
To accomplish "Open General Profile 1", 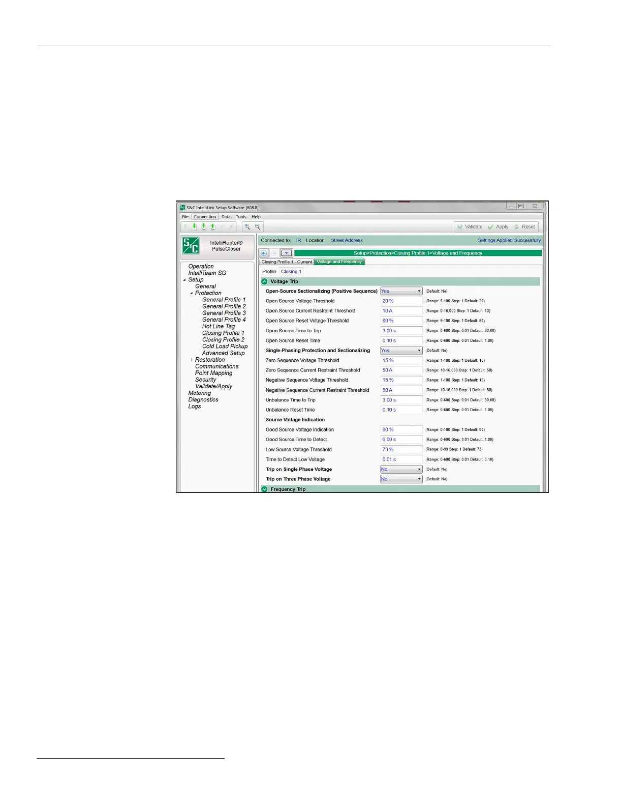I will pos(224,300).
